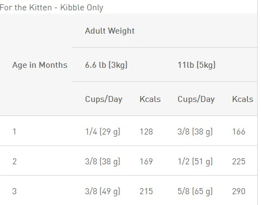Screen dimensions: 261x205
Task: Click the second 'Cups/Day' column header
Action: point(196,99)
